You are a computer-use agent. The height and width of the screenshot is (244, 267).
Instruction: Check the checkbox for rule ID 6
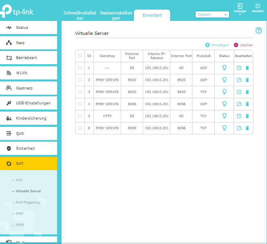[80, 128]
